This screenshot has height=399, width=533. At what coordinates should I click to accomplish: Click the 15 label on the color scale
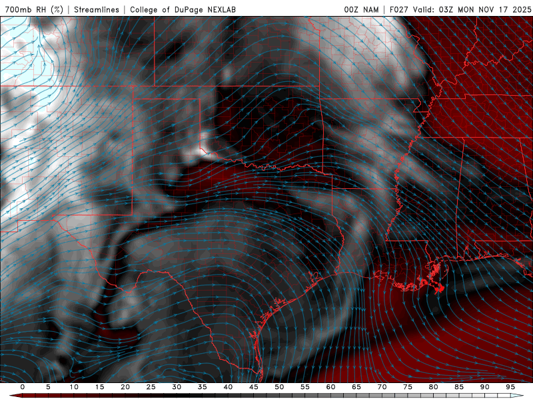coord(99,387)
